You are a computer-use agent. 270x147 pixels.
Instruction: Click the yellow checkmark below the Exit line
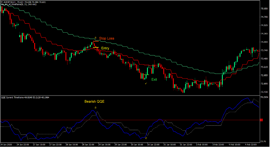pyautogui.click(x=146, y=83)
